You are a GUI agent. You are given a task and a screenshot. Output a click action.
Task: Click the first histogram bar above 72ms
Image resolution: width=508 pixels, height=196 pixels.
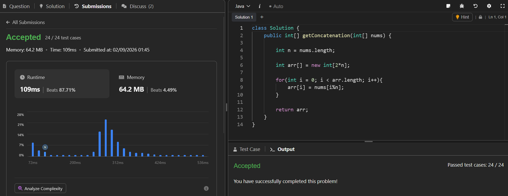point(33,150)
